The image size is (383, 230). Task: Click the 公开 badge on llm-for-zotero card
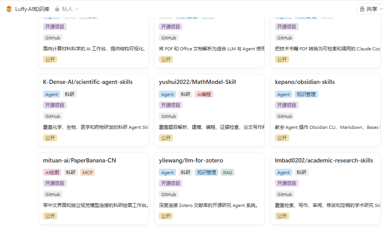click(x=166, y=216)
